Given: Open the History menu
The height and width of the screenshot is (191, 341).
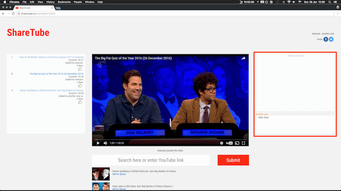Looking at the screenshot, I should [x=50, y=2].
